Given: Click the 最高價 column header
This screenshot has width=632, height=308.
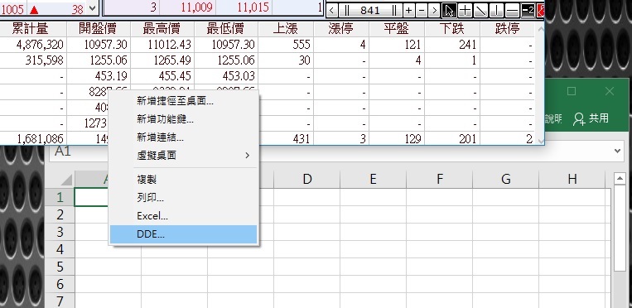Looking at the screenshot, I should [162, 29].
